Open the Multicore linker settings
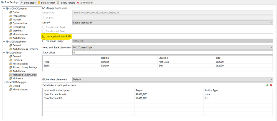The height and width of the screenshot is (121, 277). (x=17, y=78)
